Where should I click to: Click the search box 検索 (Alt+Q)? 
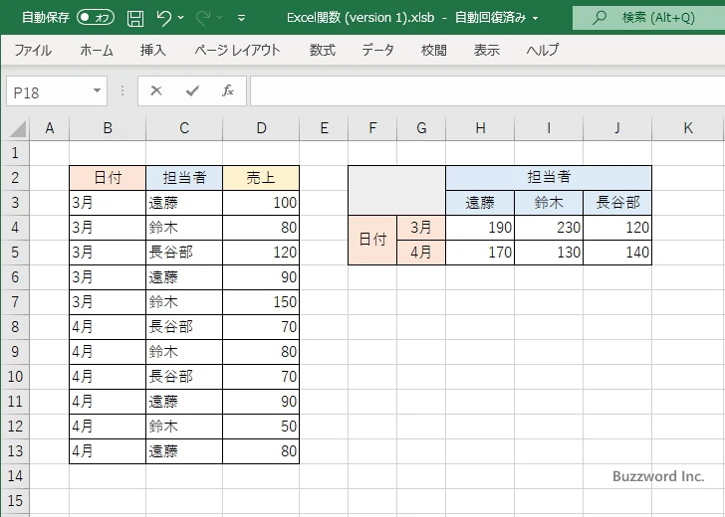point(648,18)
